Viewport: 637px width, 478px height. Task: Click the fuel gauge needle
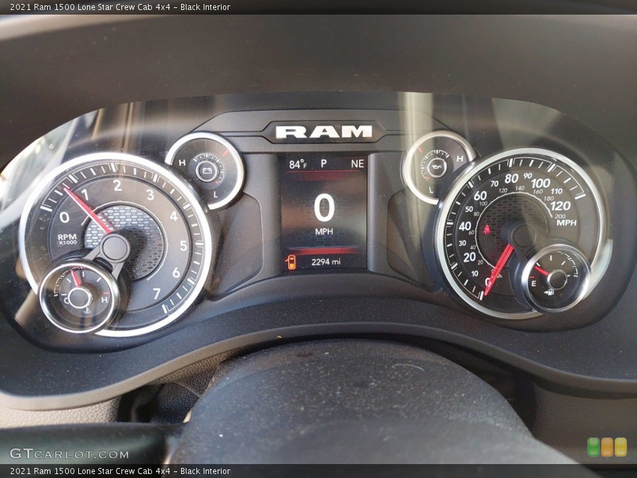tap(541, 270)
